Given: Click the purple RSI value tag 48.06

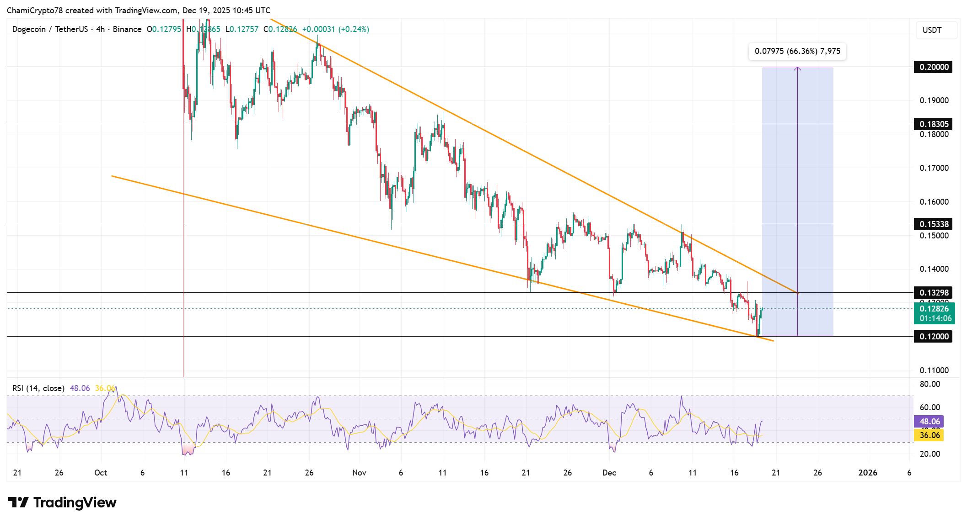Looking at the screenshot, I should click(x=929, y=422).
